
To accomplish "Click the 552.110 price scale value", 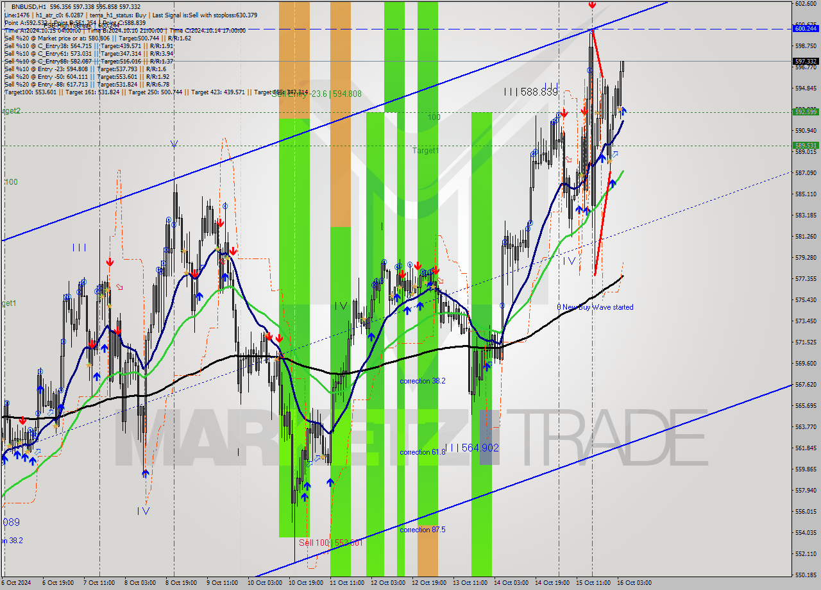I will (x=805, y=554).
